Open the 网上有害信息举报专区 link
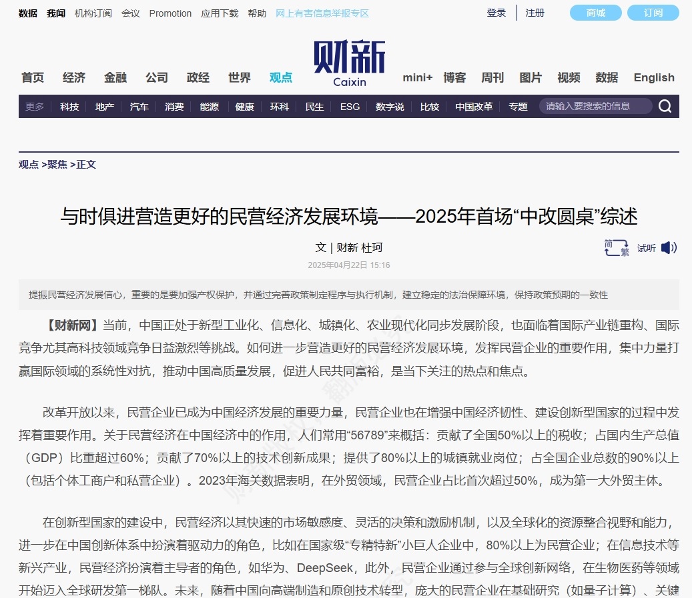 point(322,13)
